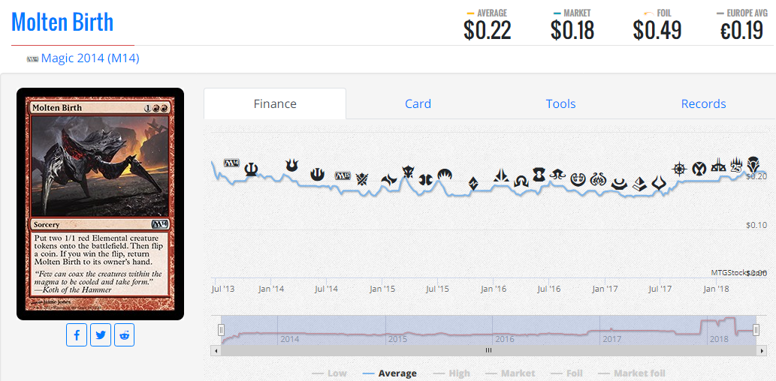Click the Khans of Tarkir crossed-swords symbol
This screenshot has width=776, height=381.
pyautogui.click(x=362, y=179)
